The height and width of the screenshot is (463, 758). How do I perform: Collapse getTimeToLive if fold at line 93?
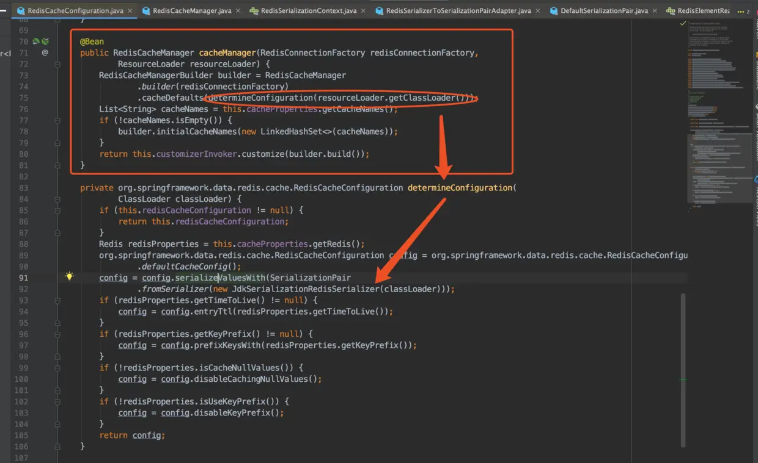coord(57,300)
